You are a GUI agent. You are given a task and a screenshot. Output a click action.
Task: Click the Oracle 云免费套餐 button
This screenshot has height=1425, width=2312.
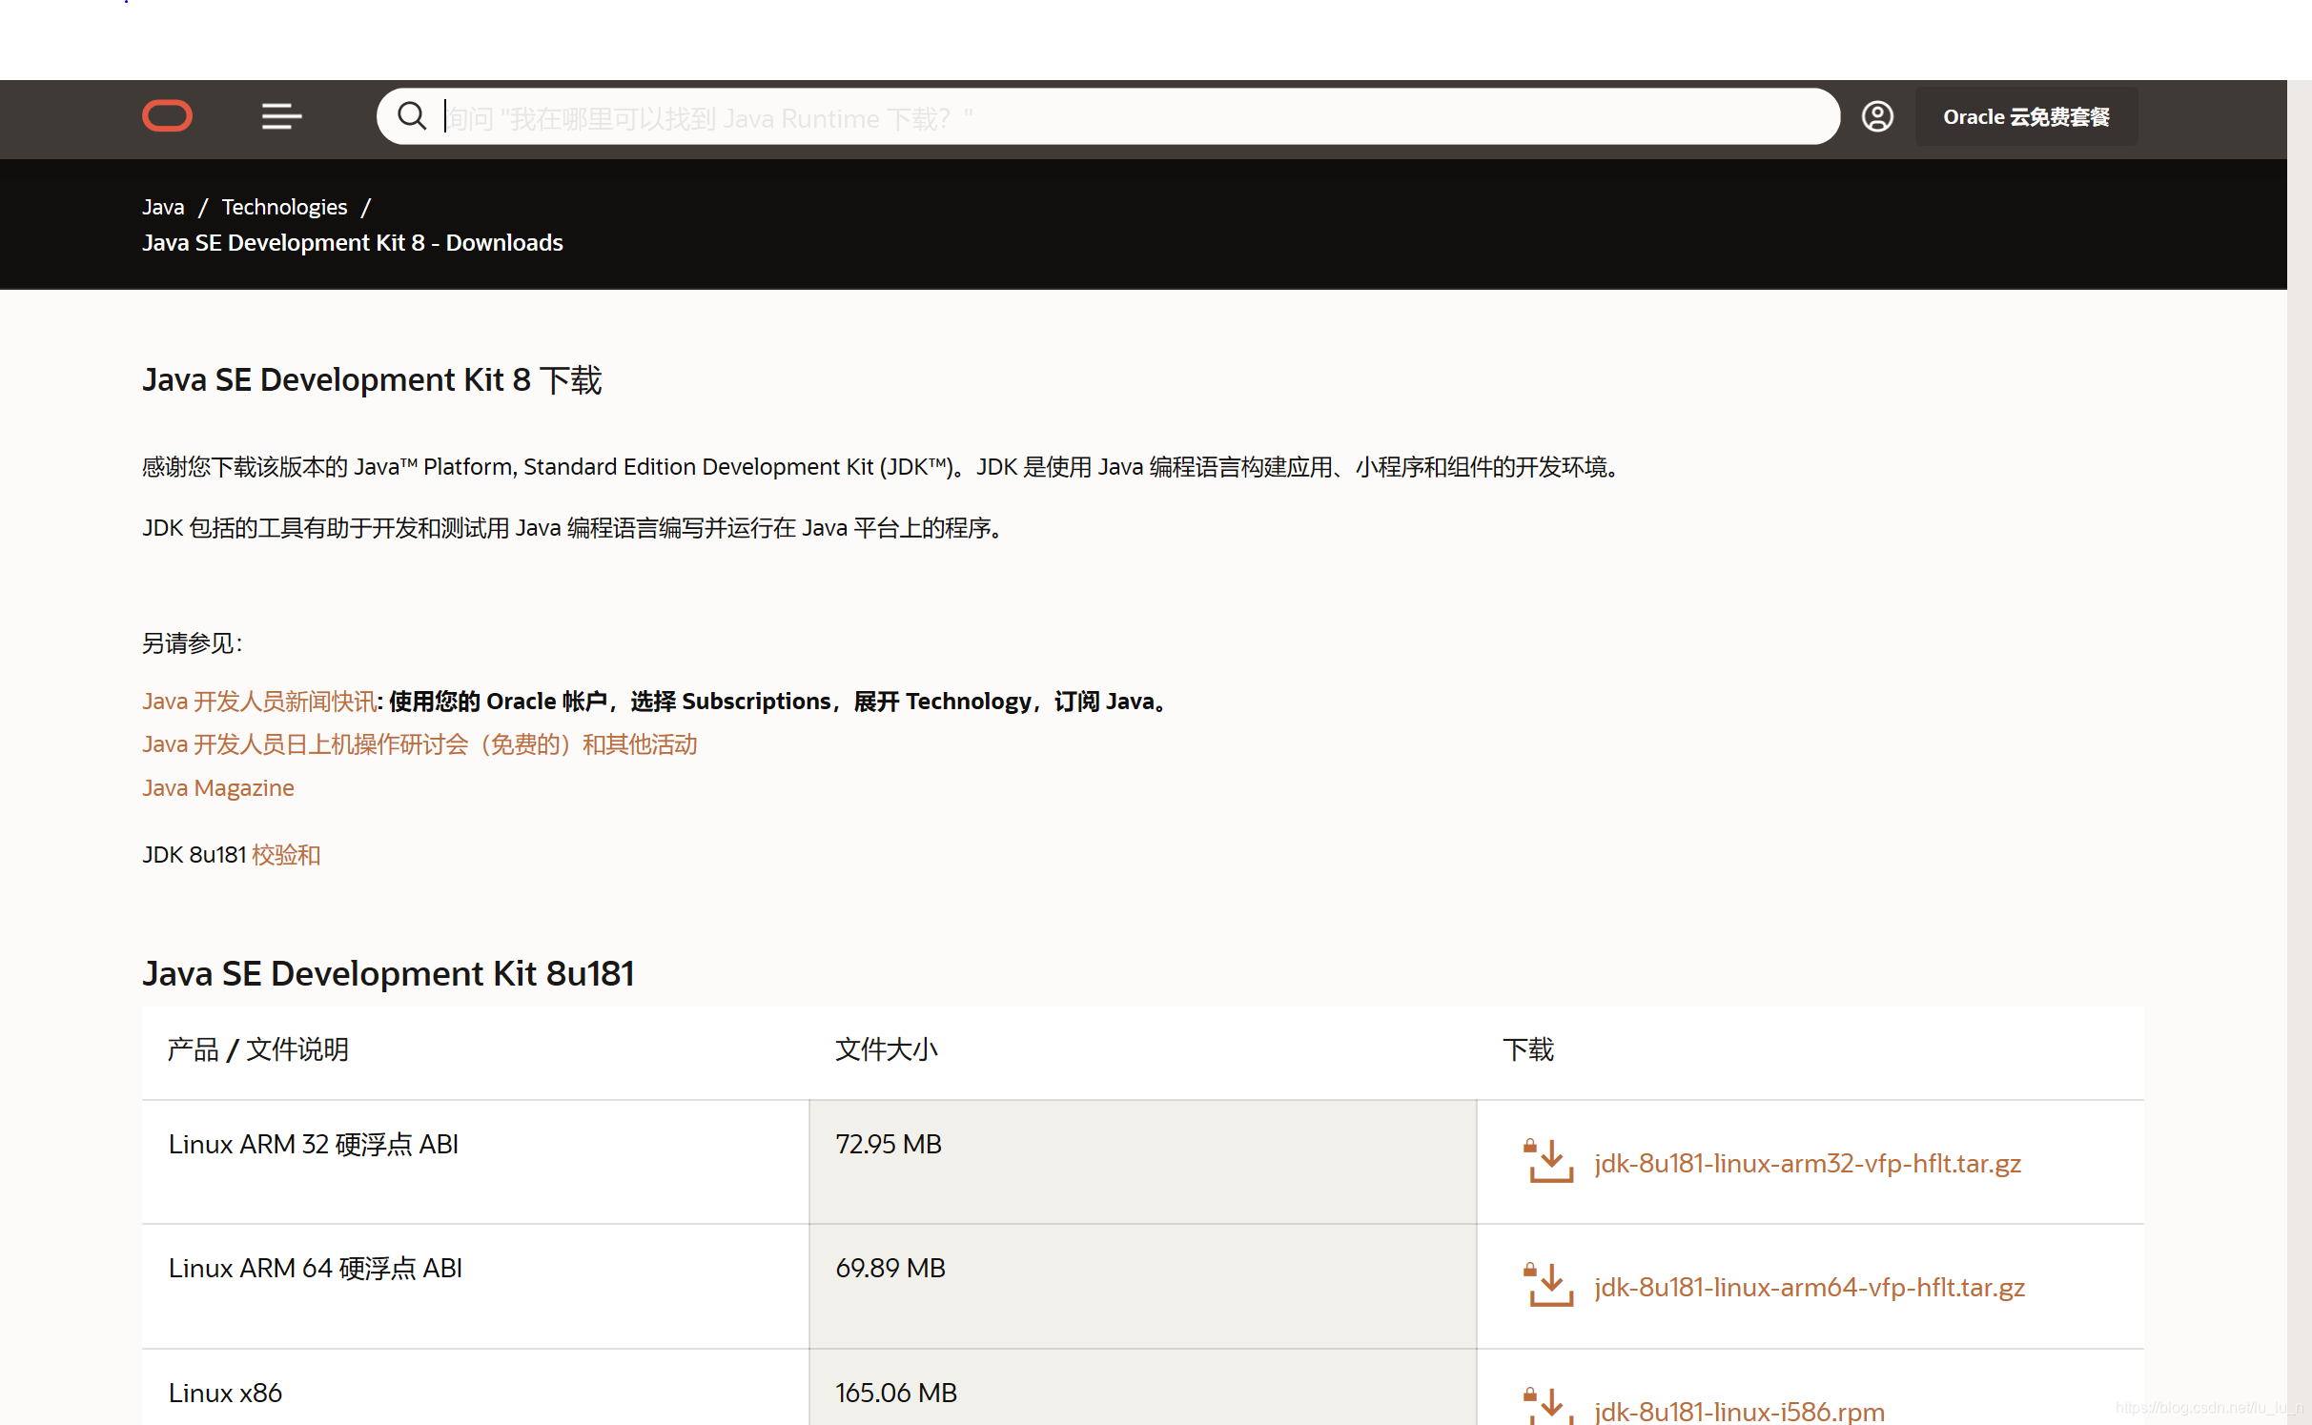pyautogui.click(x=2026, y=116)
